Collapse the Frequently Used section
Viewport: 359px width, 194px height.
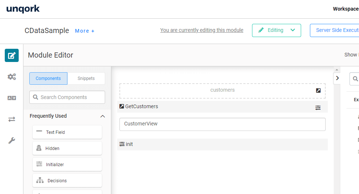coord(103,116)
